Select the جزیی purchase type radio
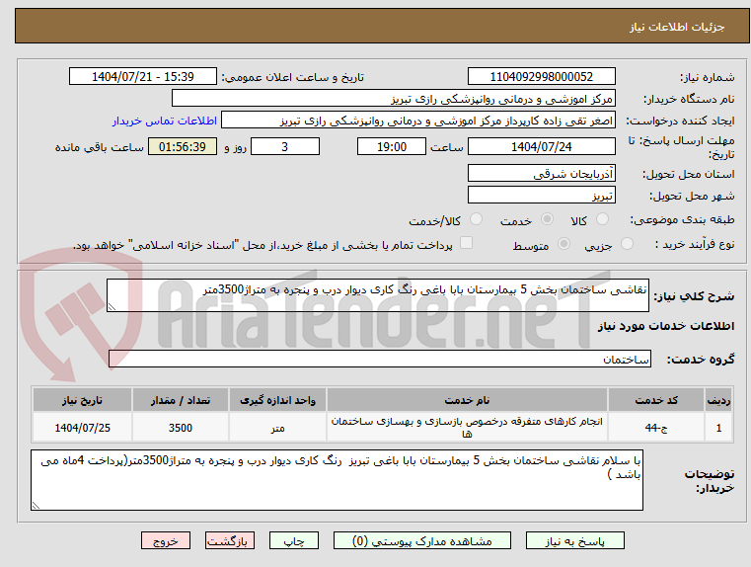The width and height of the screenshot is (751, 567). pos(627,244)
